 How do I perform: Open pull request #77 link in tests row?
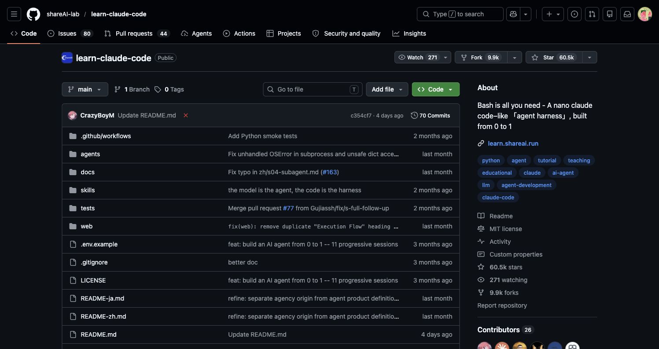pos(288,208)
